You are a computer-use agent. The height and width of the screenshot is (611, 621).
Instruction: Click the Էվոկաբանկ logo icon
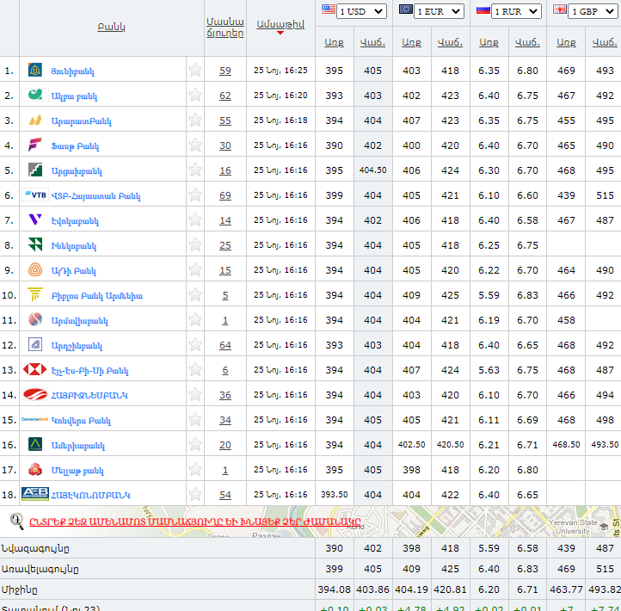coord(35,219)
